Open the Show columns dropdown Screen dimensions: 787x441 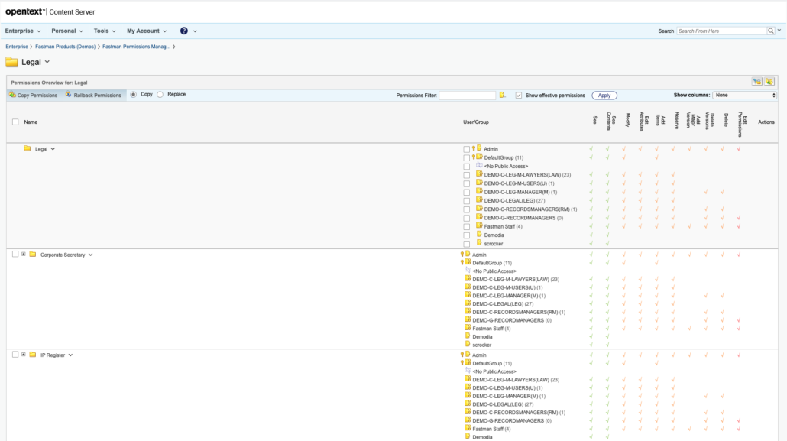pyautogui.click(x=744, y=95)
